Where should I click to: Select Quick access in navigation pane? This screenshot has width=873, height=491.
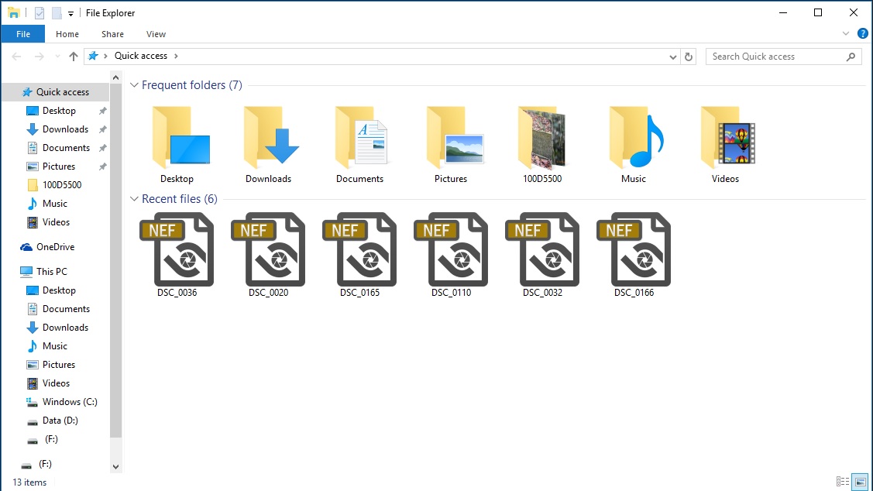[x=56, y=92]
